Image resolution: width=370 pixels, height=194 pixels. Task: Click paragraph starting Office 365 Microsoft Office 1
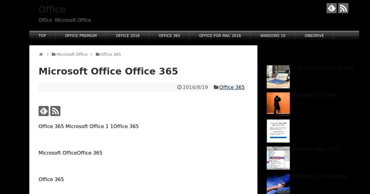pos(88,126)
